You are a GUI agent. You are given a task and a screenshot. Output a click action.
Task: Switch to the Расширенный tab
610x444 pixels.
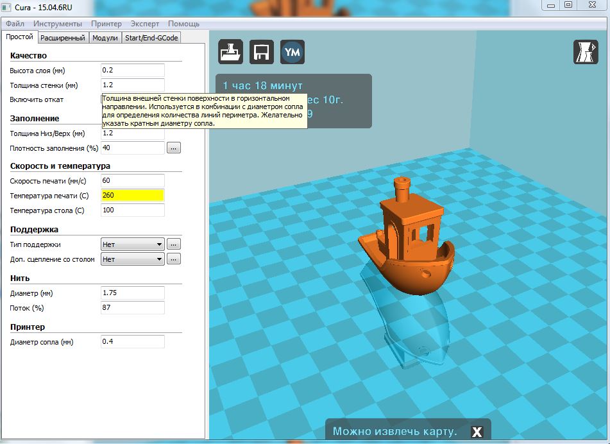click(x=62, y=38)
